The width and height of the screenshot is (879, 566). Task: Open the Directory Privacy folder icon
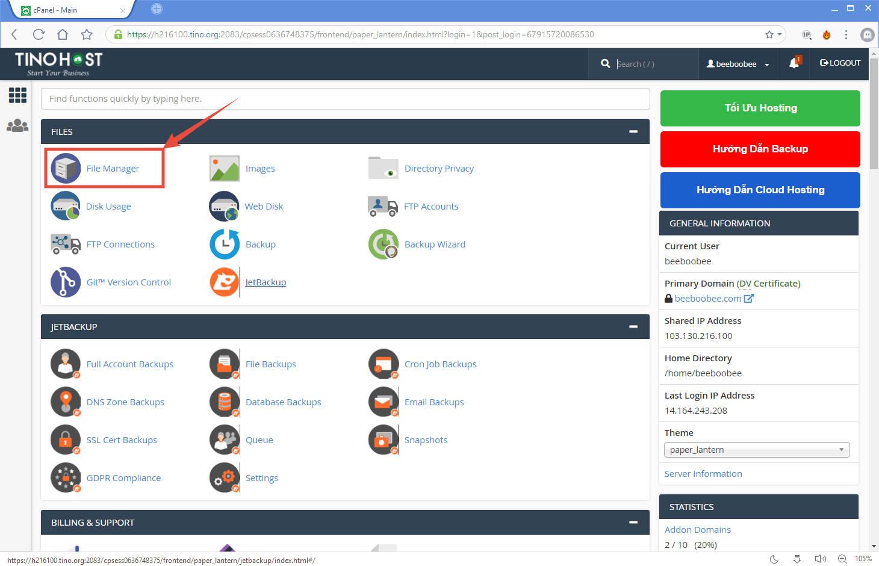[x=384, y=168]
